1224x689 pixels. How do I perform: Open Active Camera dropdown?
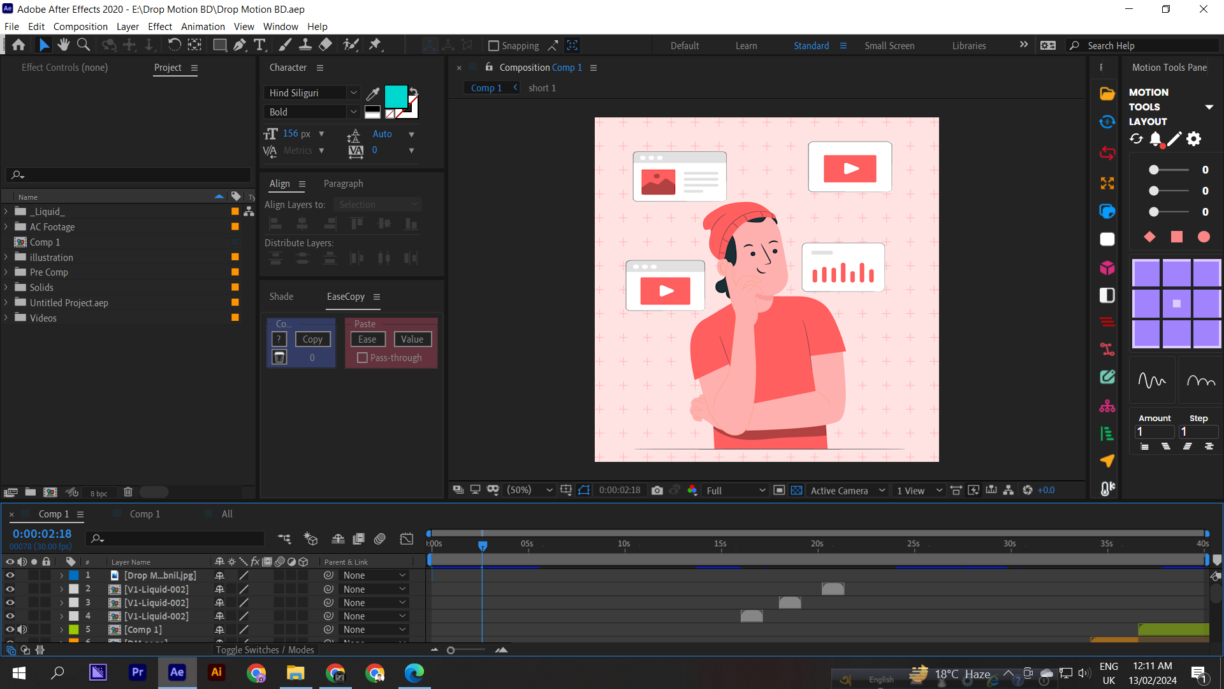point(847,491)
